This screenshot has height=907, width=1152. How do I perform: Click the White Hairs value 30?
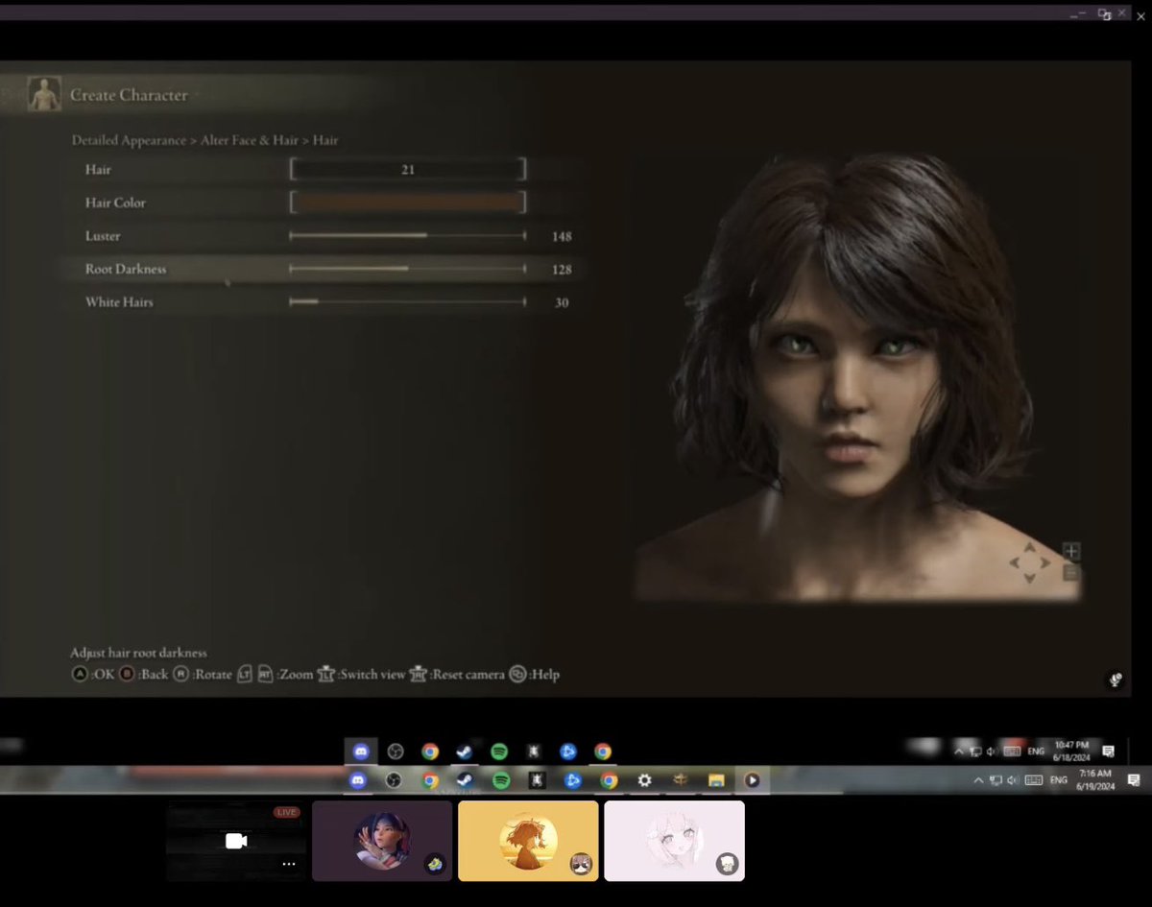tap(562, 302)
